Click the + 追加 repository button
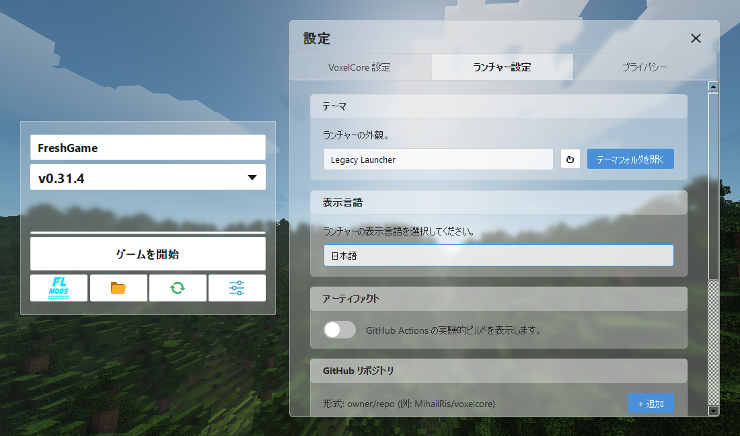The height and width of the screenshot is (436, 740). pyautogui.click(x=651, y=404)
